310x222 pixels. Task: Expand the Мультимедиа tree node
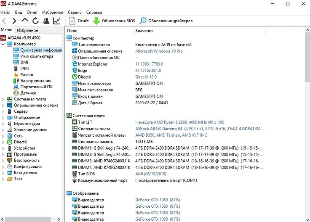coord(3,124)
